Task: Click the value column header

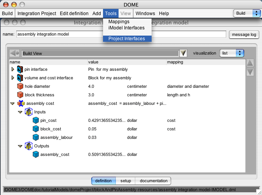Action: (127, 62)
